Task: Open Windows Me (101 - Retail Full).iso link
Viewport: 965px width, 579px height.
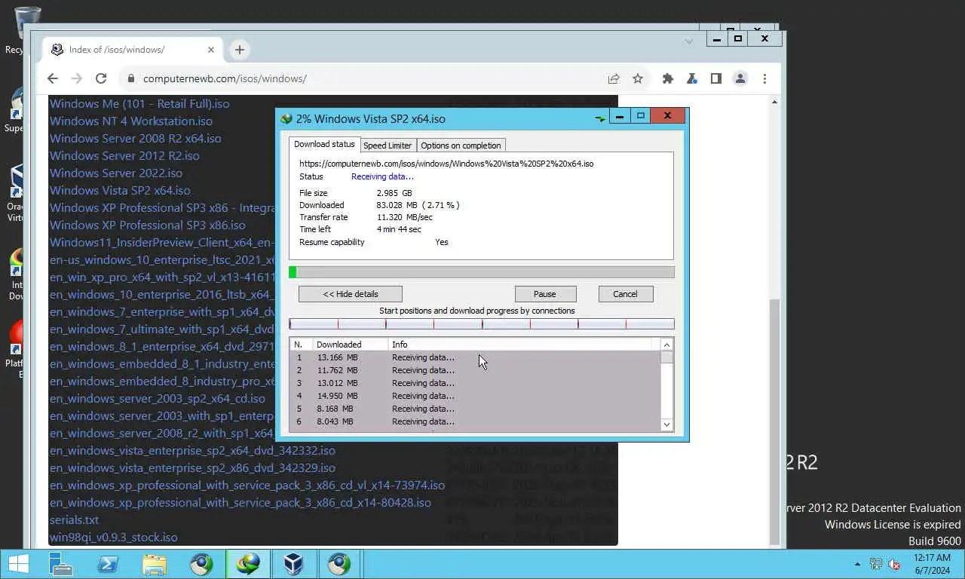Action: [x=139, y=104]
